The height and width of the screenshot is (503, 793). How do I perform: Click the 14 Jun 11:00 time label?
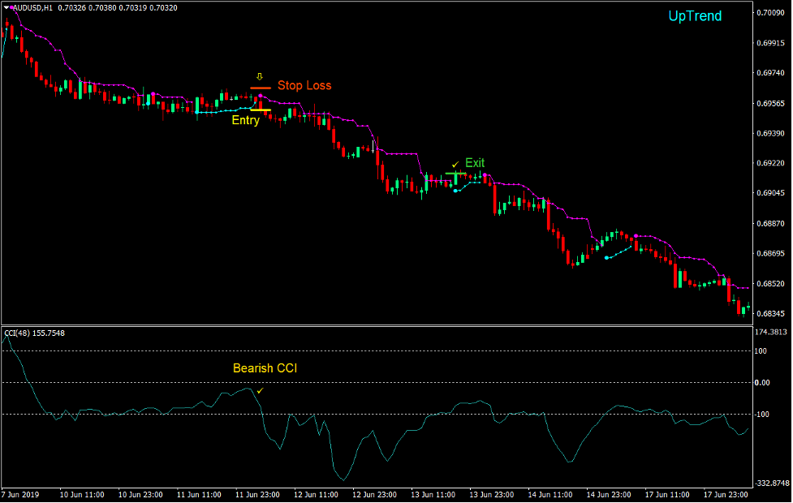coord(550,494)
